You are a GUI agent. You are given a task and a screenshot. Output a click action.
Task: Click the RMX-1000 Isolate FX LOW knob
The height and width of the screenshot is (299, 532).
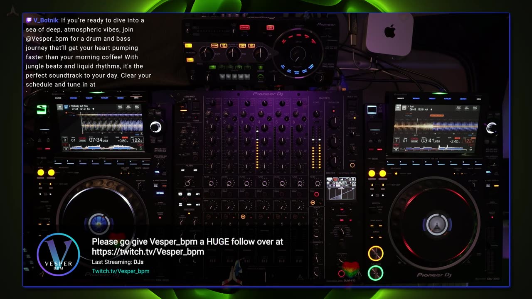pos(206,53)
